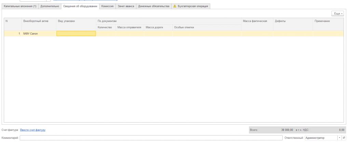This screenshot has height=142, width=350.
Task: Open the Денежные обязательства tab
Action: tap(153, 6)
